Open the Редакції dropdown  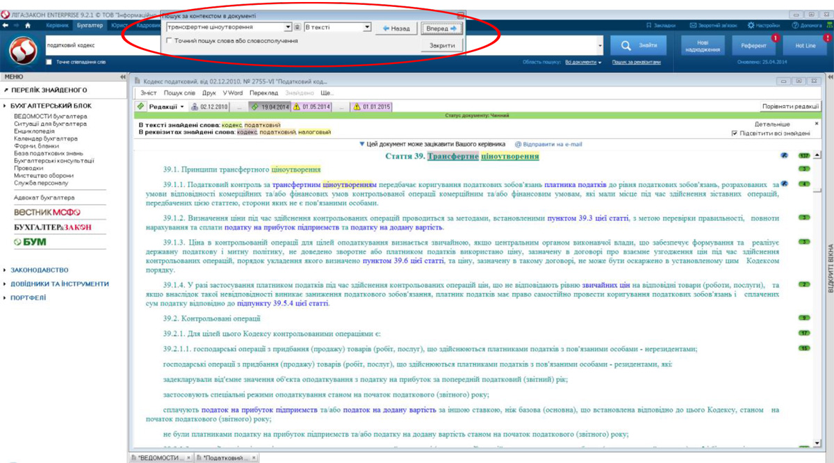(x=167, y=107)
